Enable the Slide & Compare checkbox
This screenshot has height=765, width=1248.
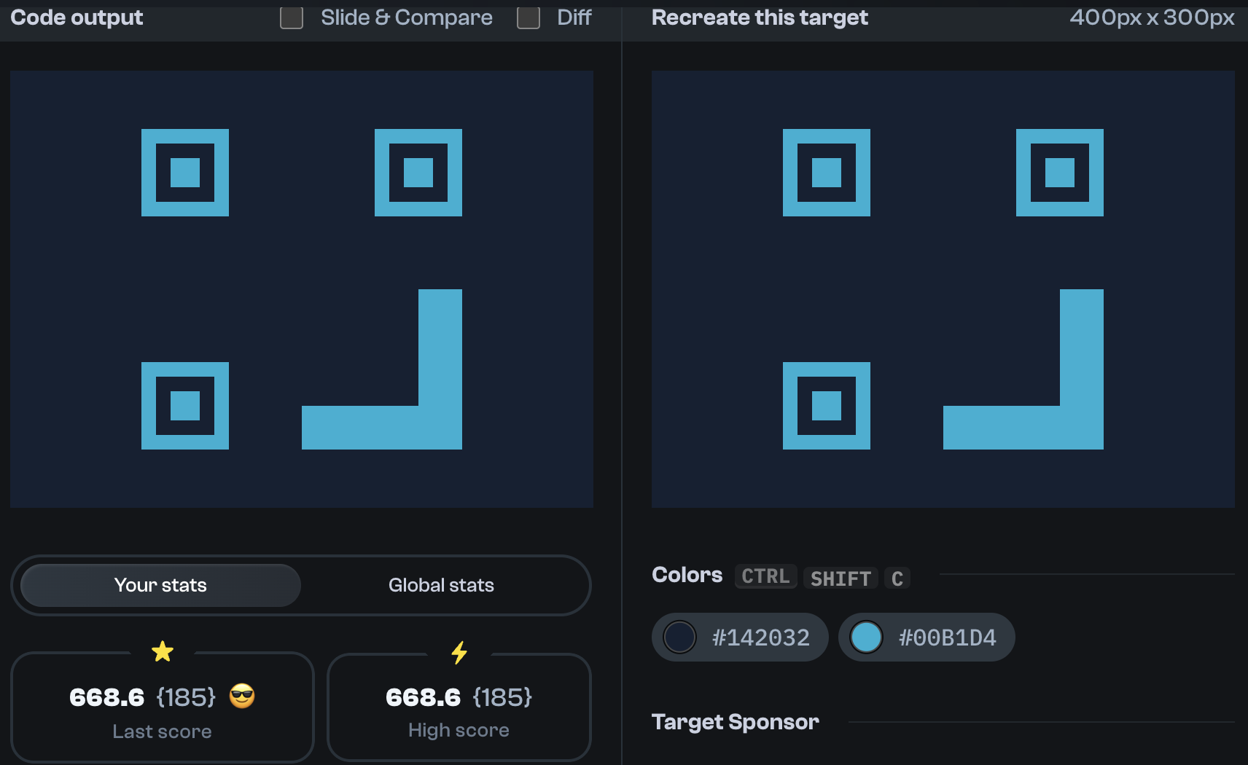pyautogui.click(x=291, y=17)
